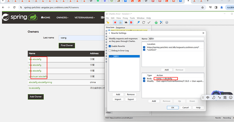Click Add below the Location list
This screenshot has width=234, height=122.
tap(166, 70)
